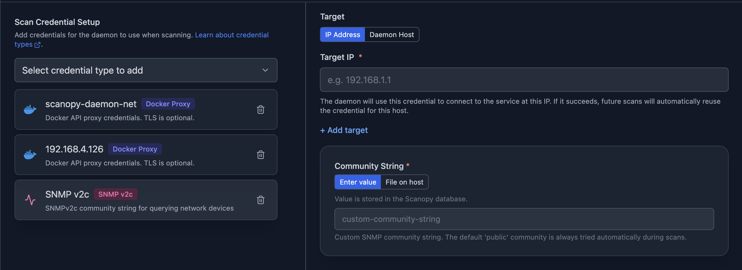Image resolution: width=742 pixels, height=270 pixels.
Task: Click the external link icon after credential types
Action: pyautogui.click(x=38, y=45)
